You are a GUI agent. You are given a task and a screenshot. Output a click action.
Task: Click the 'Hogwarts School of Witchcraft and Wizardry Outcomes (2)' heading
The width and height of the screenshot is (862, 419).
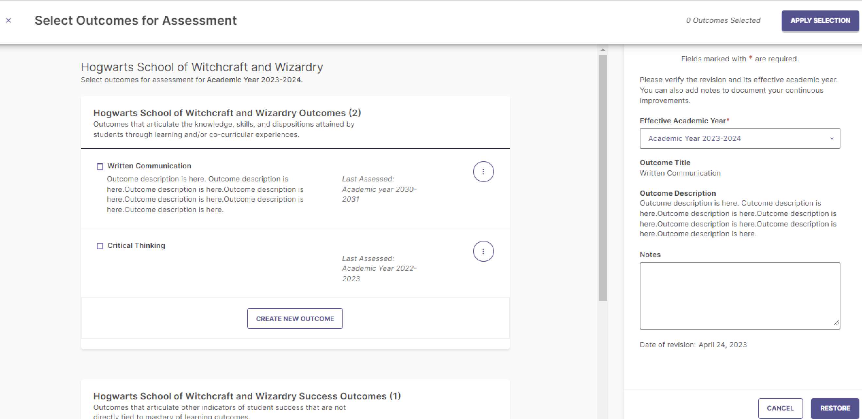(227, 113)
